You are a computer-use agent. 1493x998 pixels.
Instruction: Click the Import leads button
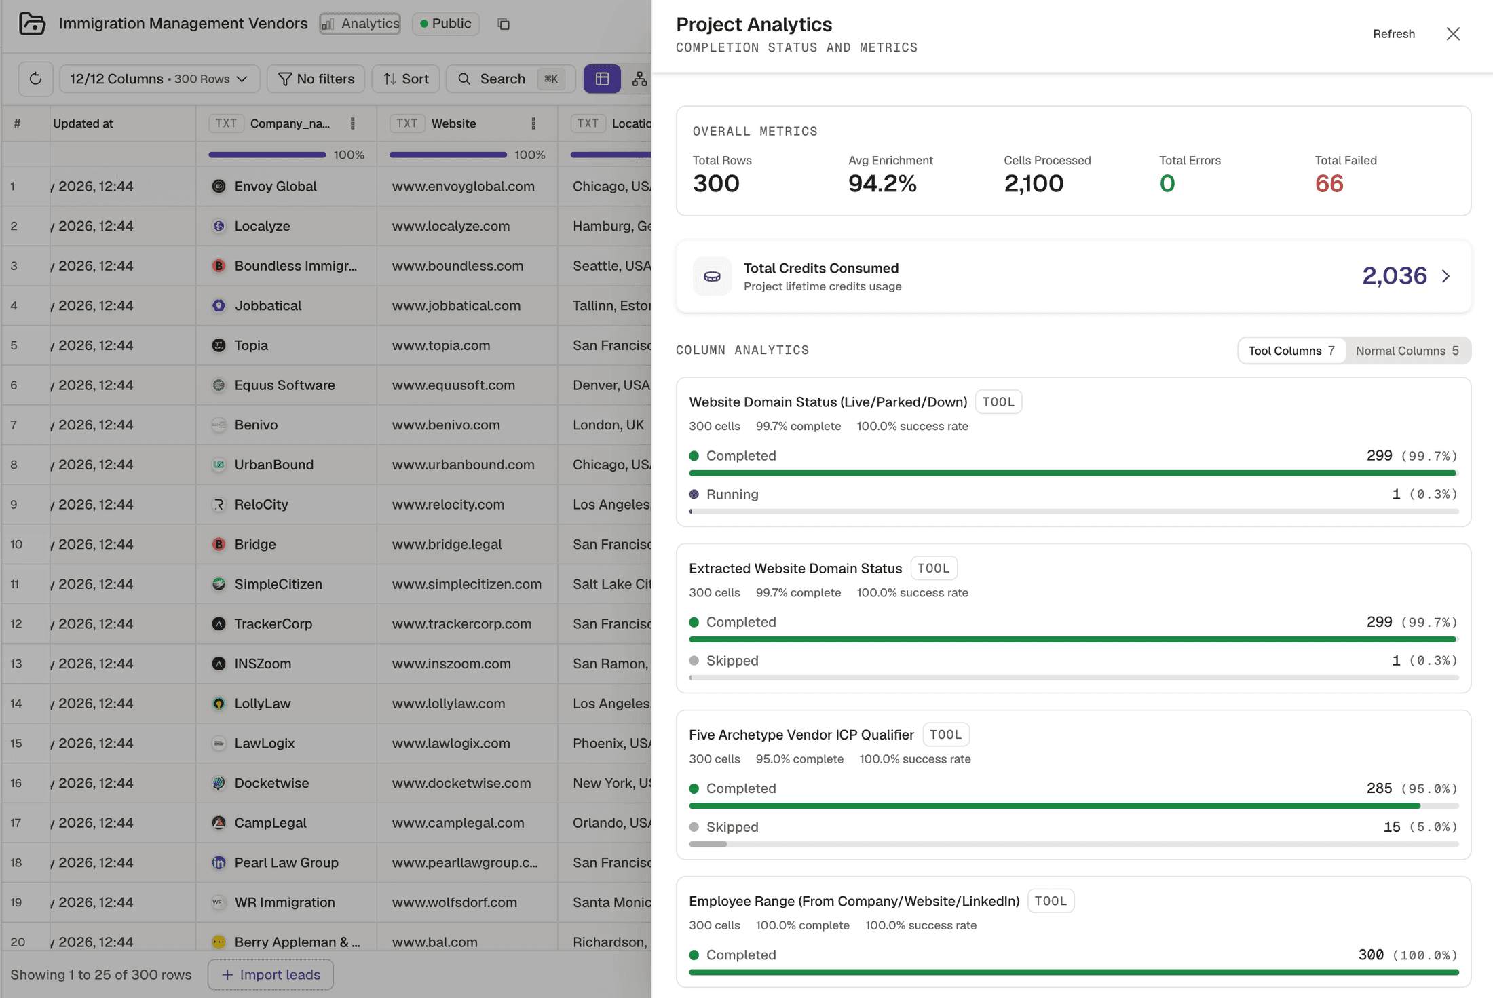(270, 974)
